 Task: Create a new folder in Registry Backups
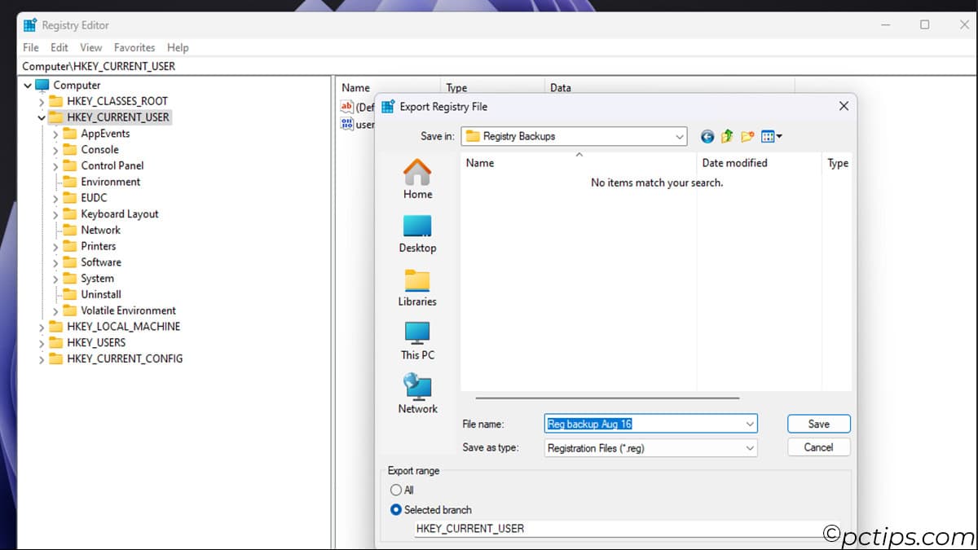(x=747, y=136)
